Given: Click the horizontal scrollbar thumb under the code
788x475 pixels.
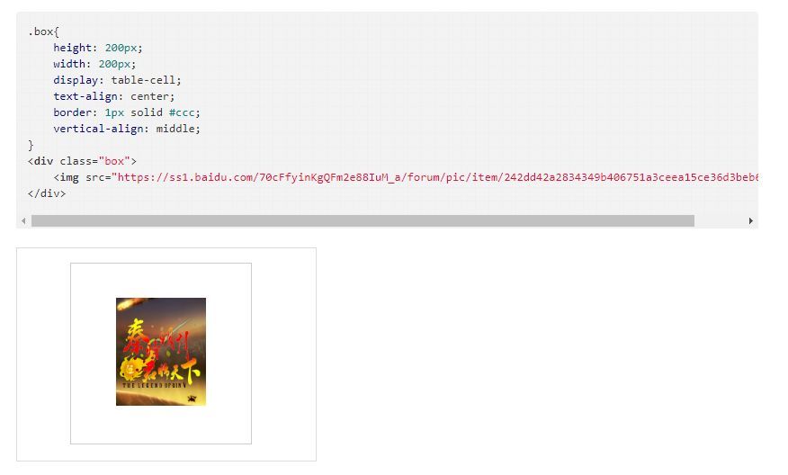Looking at the screenshot, I should click(x=363, y=220).
